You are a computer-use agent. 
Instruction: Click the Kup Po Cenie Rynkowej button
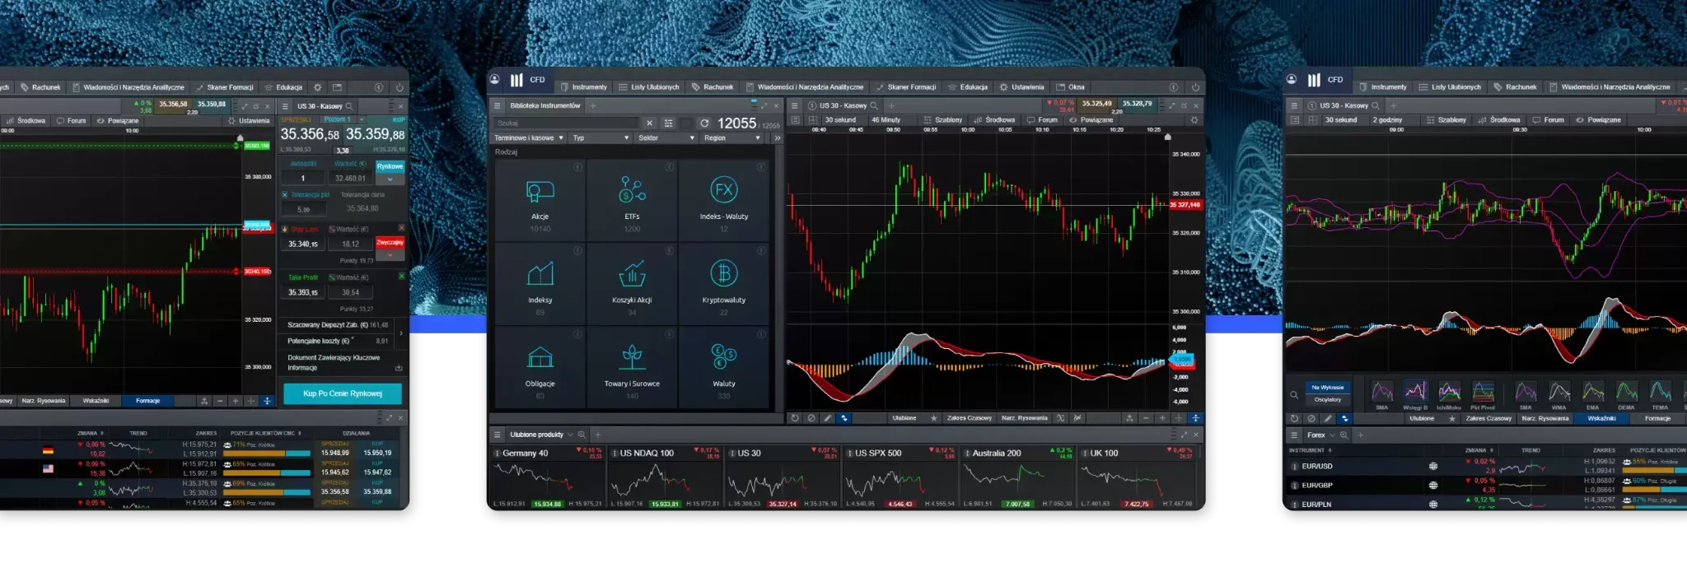tap(343, 393)
